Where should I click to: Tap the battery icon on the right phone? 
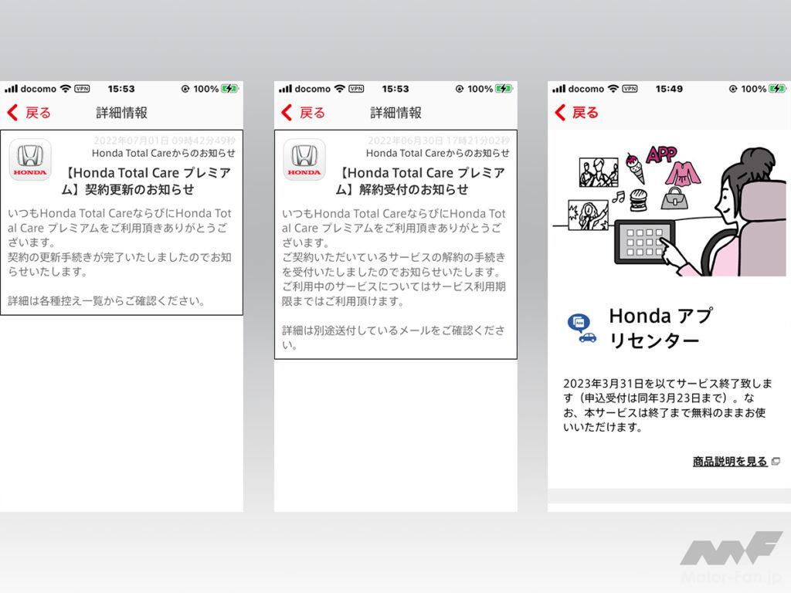[777, 89]
